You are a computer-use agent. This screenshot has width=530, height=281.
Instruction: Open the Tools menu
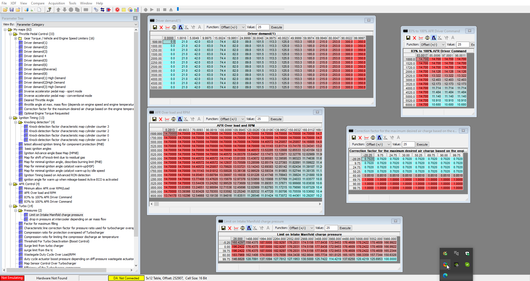click(73, 3)
